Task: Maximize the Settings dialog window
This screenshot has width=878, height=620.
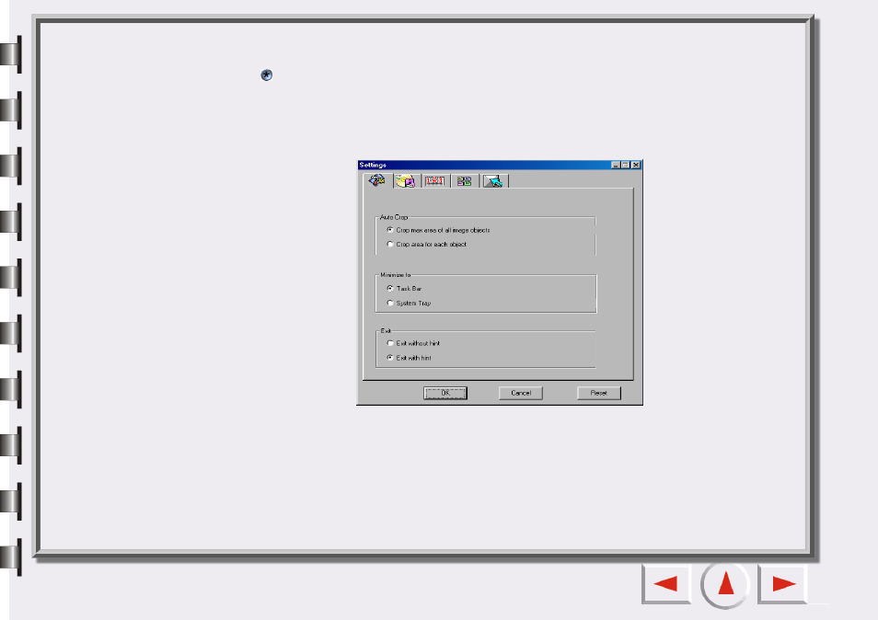Action: coord(626,165)
